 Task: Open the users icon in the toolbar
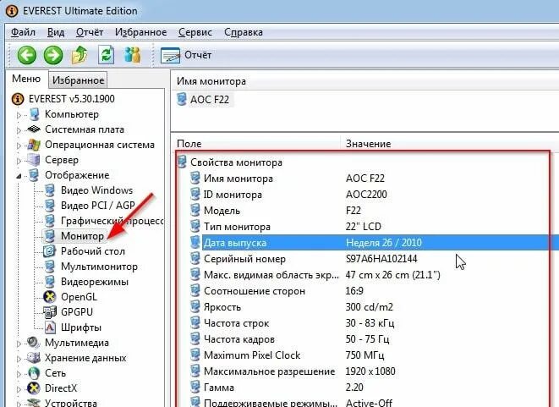[132, 55]
